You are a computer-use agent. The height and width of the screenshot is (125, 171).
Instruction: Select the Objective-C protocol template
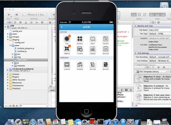pos(153,88)
